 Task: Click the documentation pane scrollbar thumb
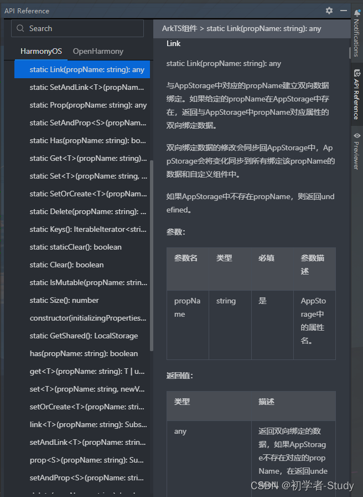350,53
